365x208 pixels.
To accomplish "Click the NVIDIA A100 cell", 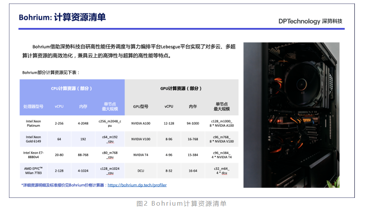I will tap(141, 123).
